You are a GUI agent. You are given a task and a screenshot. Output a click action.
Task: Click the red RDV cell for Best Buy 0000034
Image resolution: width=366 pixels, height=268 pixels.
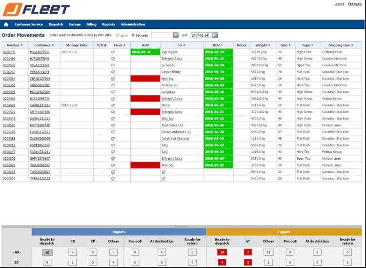pos(145,79)
